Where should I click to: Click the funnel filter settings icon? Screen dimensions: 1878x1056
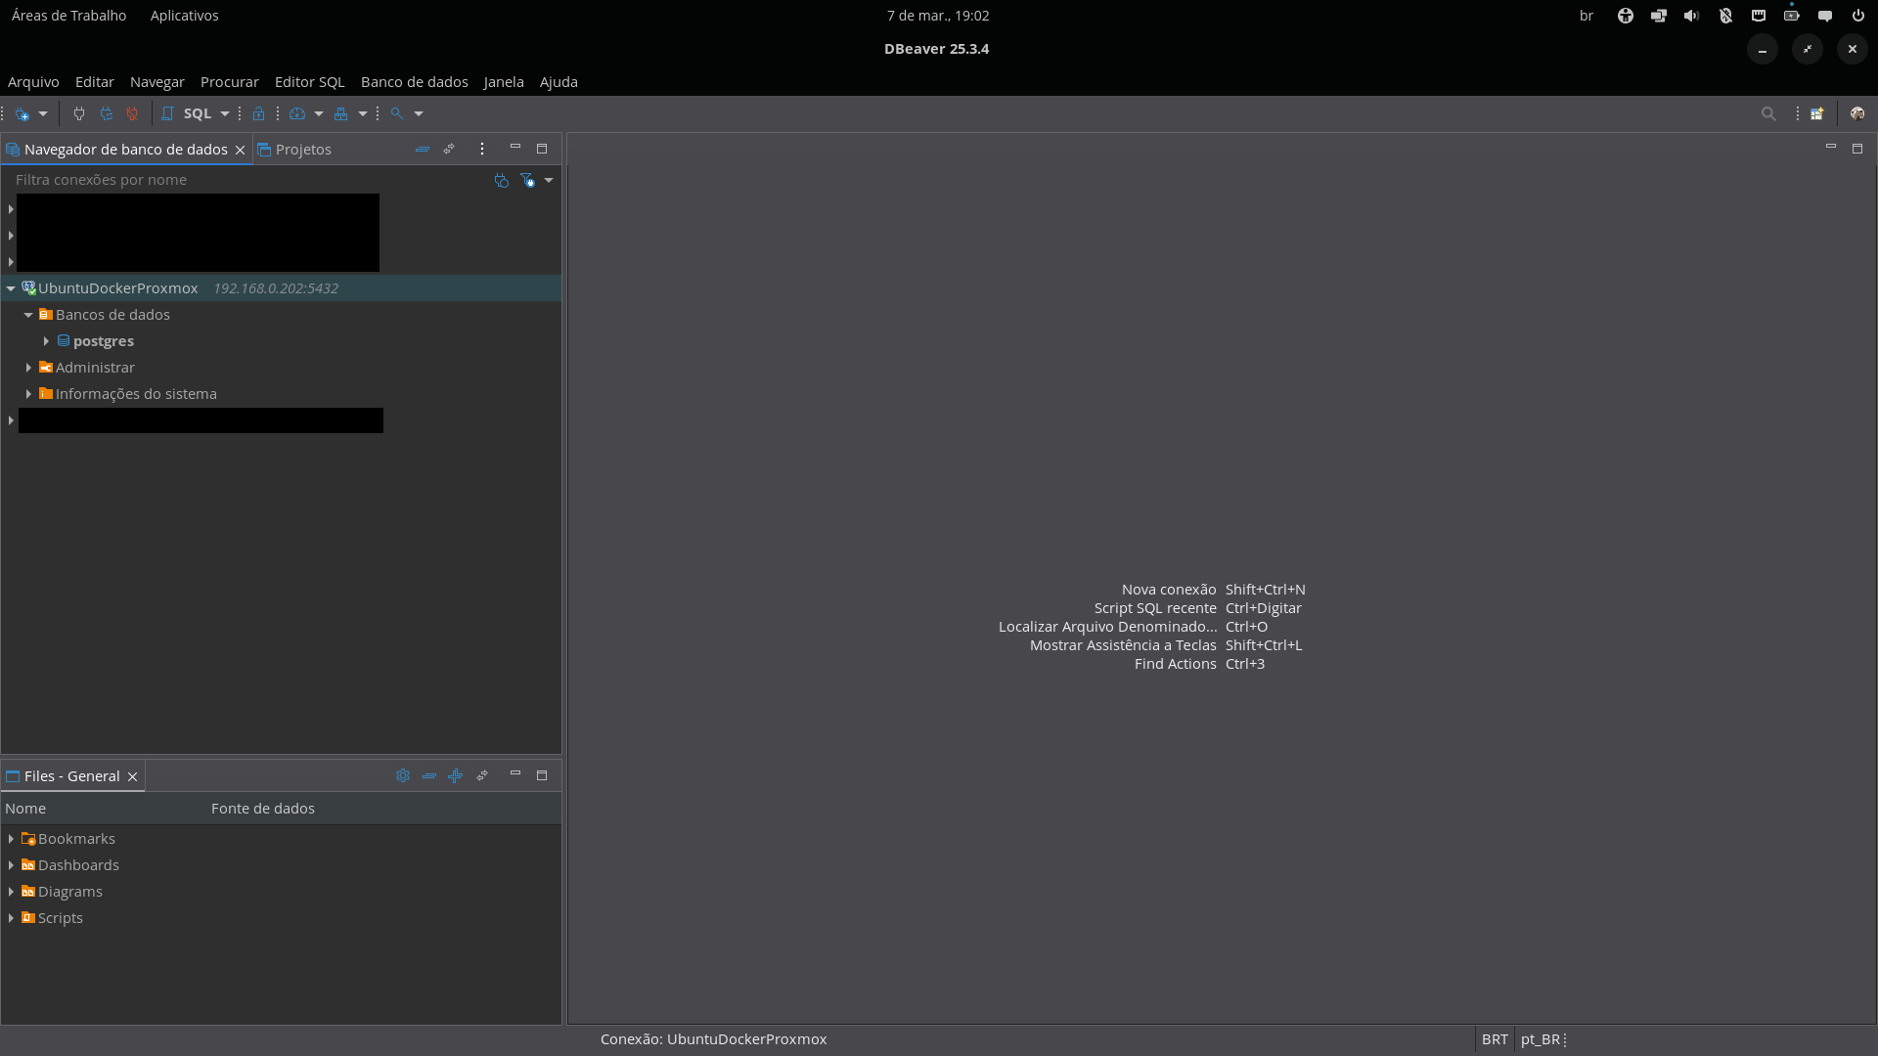pos(527,180)
